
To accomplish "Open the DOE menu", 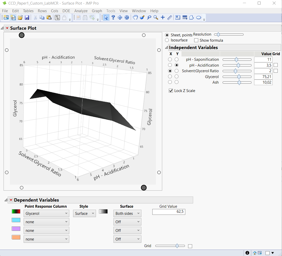I will pyautogui.click(x=66, y=11).
